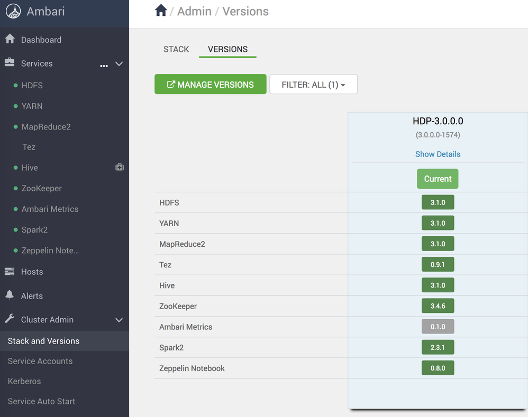Click Show Details link for HDP-3.0.0.0

[438, 154]
